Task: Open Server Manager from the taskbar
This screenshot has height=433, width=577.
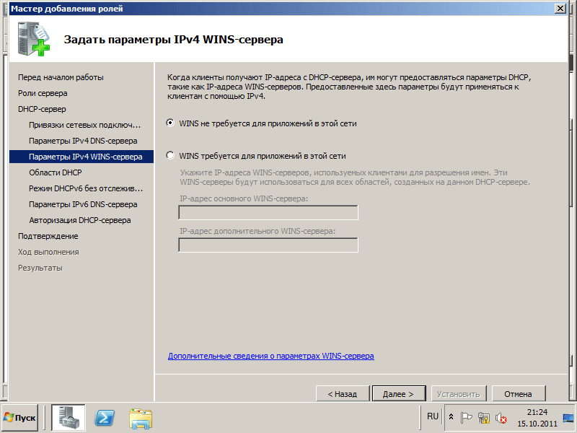Action: [68, 418]
